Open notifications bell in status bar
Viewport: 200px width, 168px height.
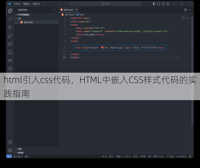pyautogui.click(x=190, y=156)
